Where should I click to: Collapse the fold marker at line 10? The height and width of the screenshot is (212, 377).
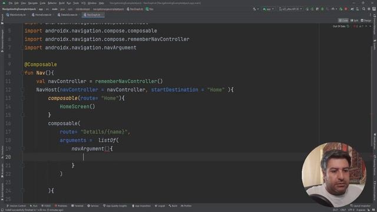tap(22, 73)
